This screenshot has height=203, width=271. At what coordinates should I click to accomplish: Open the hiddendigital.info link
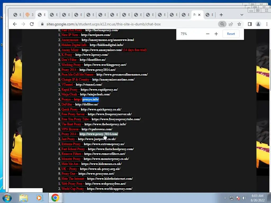(106, 45)
